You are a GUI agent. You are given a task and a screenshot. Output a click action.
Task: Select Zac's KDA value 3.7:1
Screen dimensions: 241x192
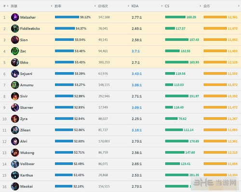136,51
